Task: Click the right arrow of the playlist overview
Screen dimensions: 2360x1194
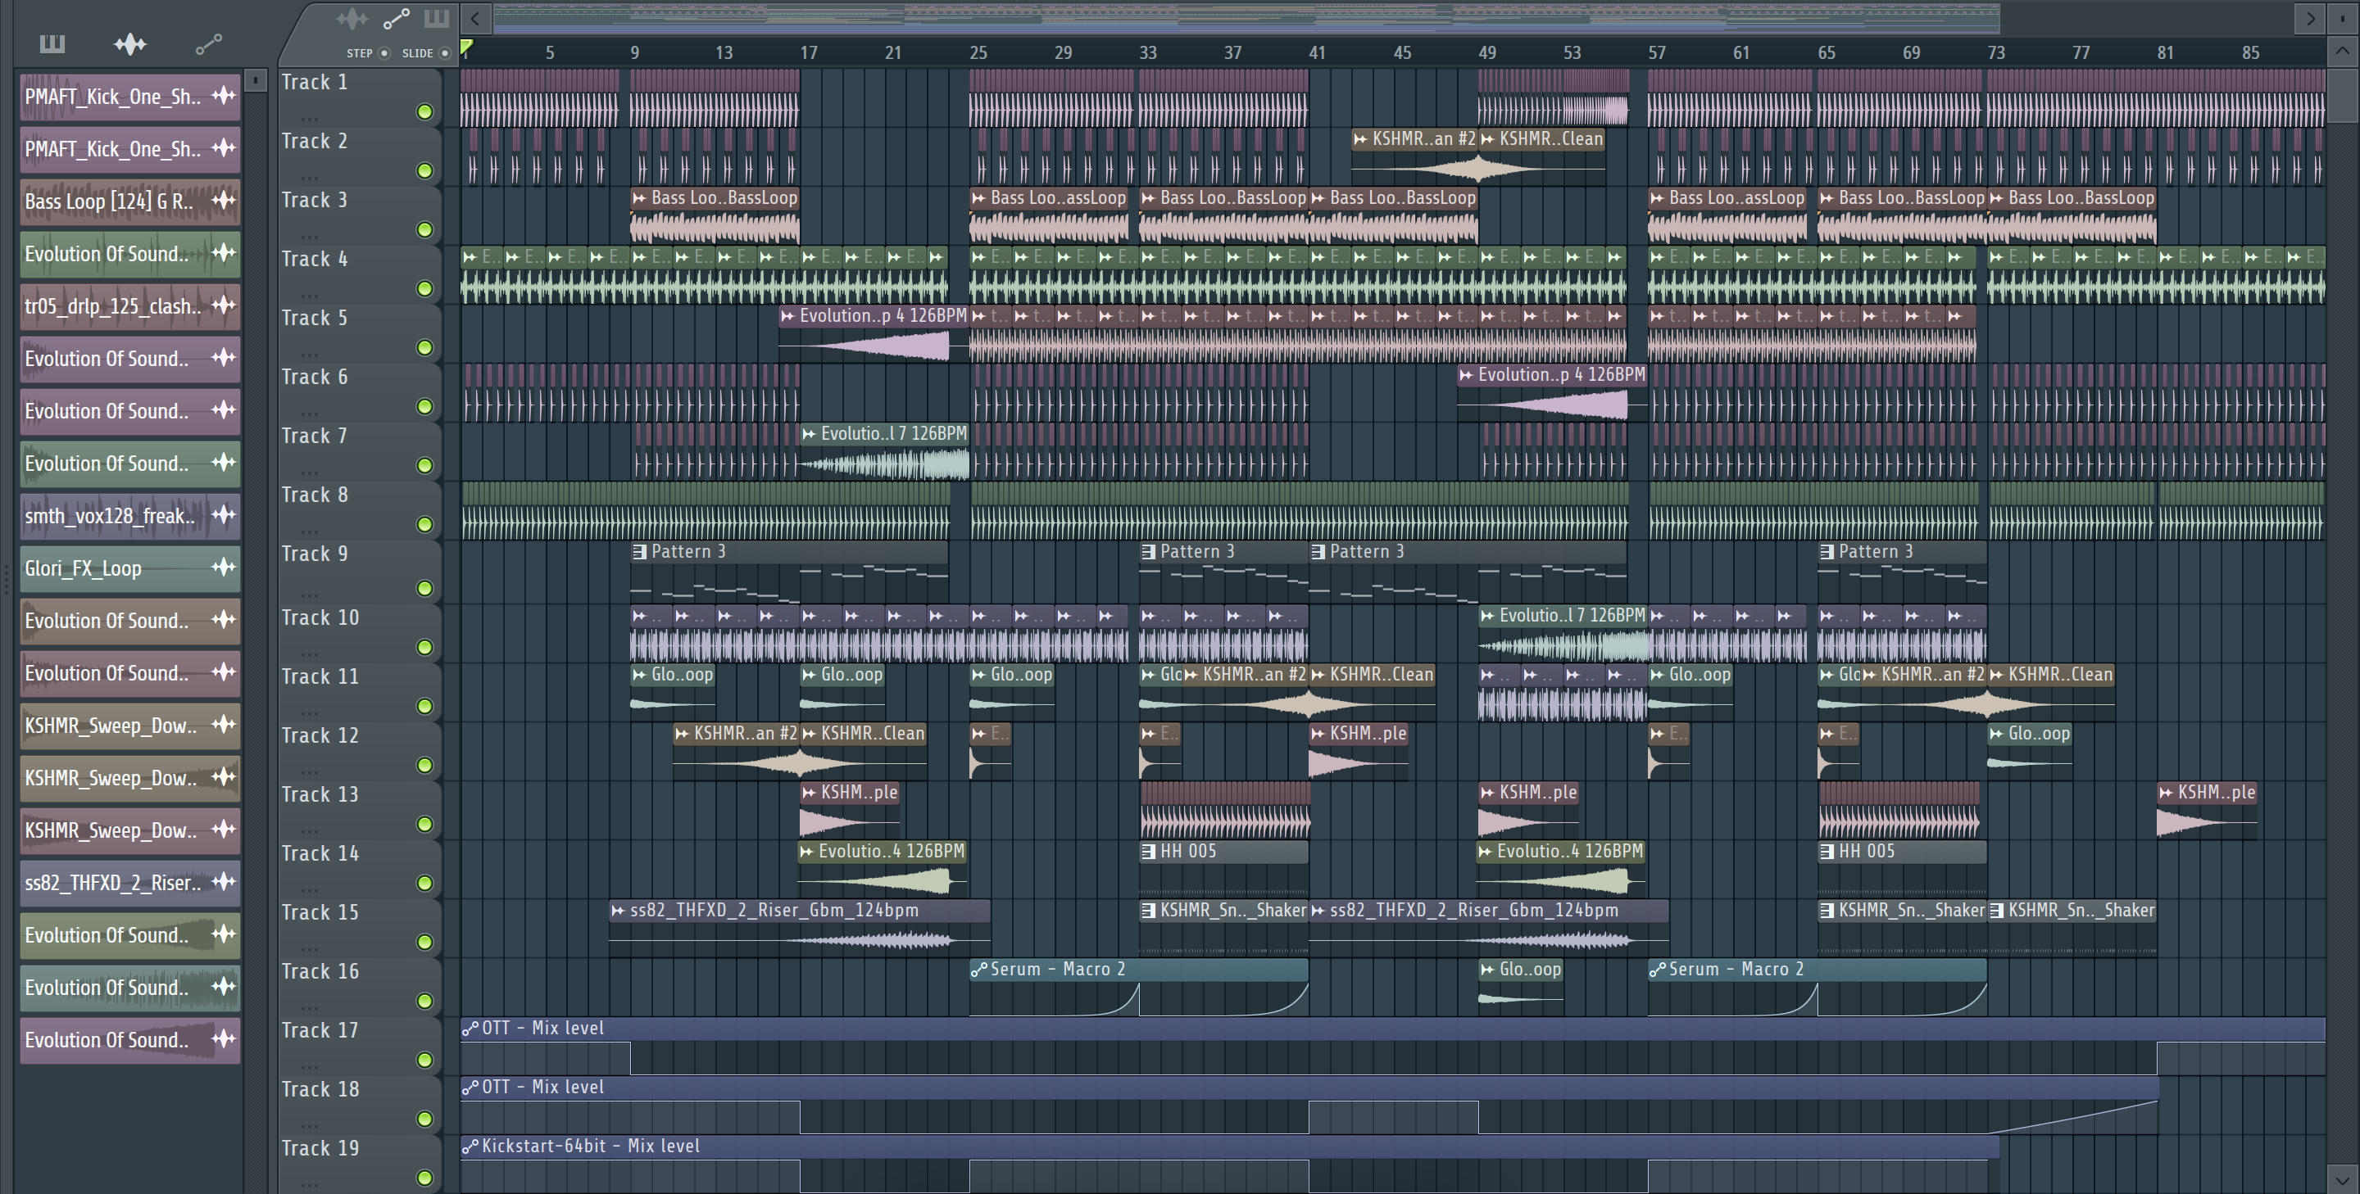Action: point(2310,17)
